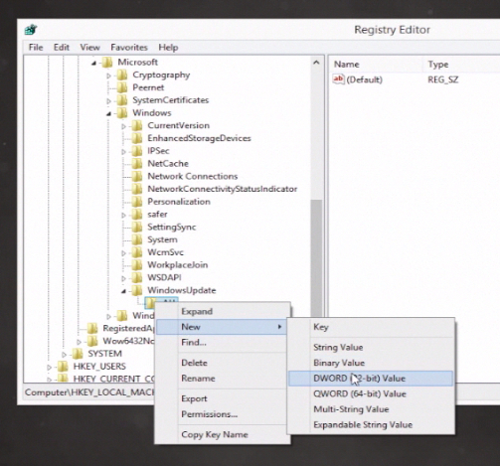
Task: Expand the safer key arrow
Action: point(123,215)
